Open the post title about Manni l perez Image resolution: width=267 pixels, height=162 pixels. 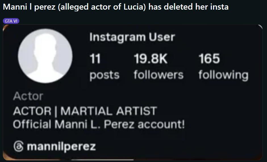click(116, 7)
